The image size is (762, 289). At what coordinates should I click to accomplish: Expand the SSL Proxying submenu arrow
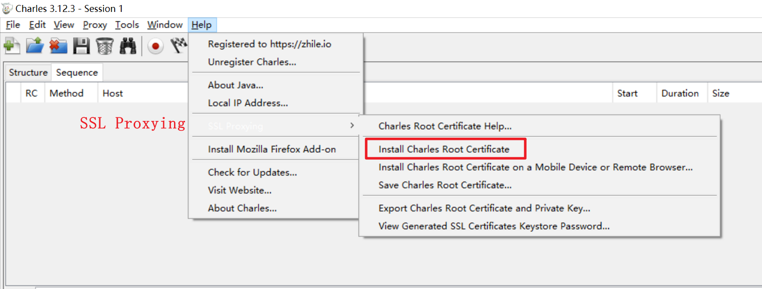click(x=352, y=125)
